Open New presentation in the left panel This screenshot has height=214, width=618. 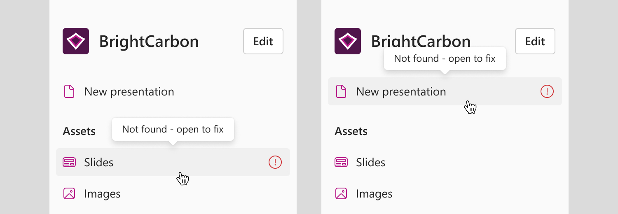(x=129, y=91)
